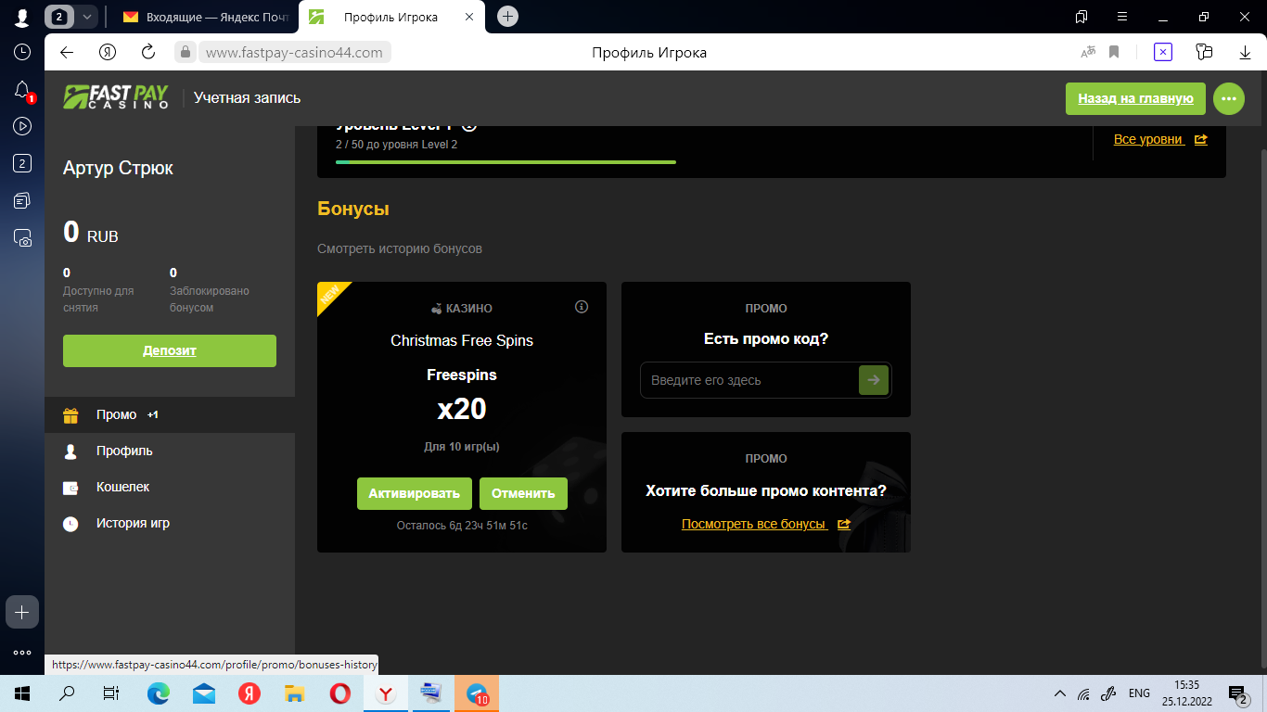Click the FastPay Casino logo
Screen dimensions: 1267x712
(x=116, y=97)
